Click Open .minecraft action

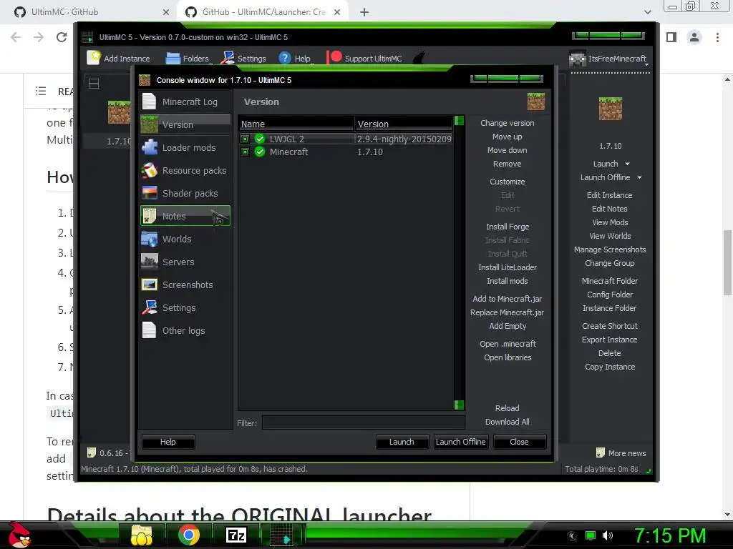coord(508,344)
